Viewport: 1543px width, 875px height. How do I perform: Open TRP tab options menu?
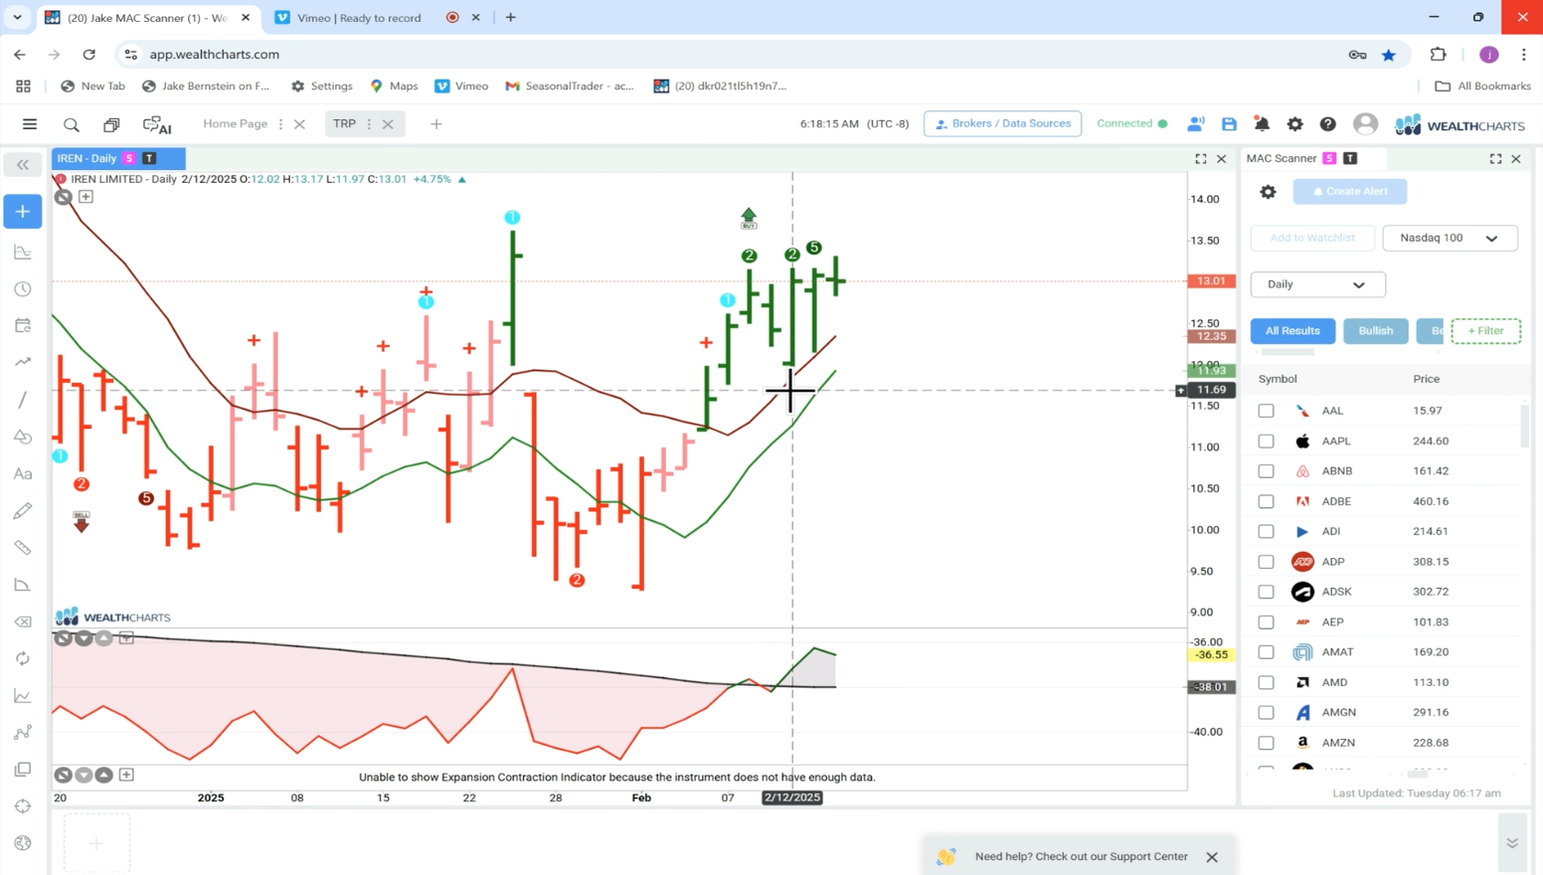369,124
